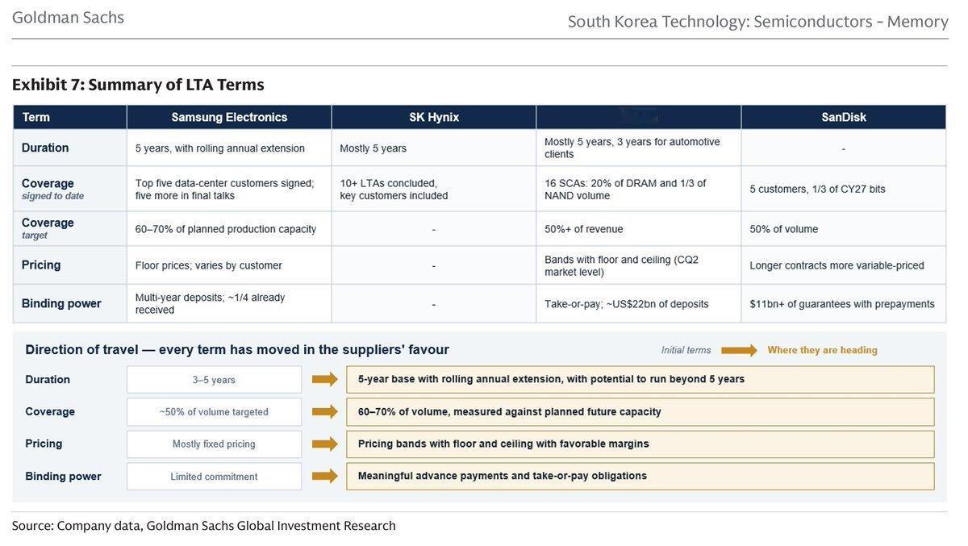The height and width of the screenshot is (546, 968).
Task: Click the 'Goldman Sachs' header text
Action: tap(68, 17)
